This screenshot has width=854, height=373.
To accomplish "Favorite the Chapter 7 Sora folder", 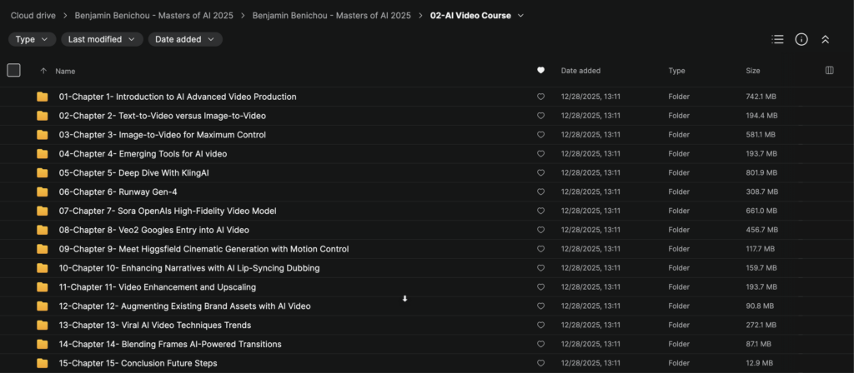I will pos(540,211).
